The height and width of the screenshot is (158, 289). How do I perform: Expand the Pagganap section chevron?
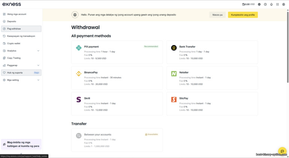click(x=38, y=65)
